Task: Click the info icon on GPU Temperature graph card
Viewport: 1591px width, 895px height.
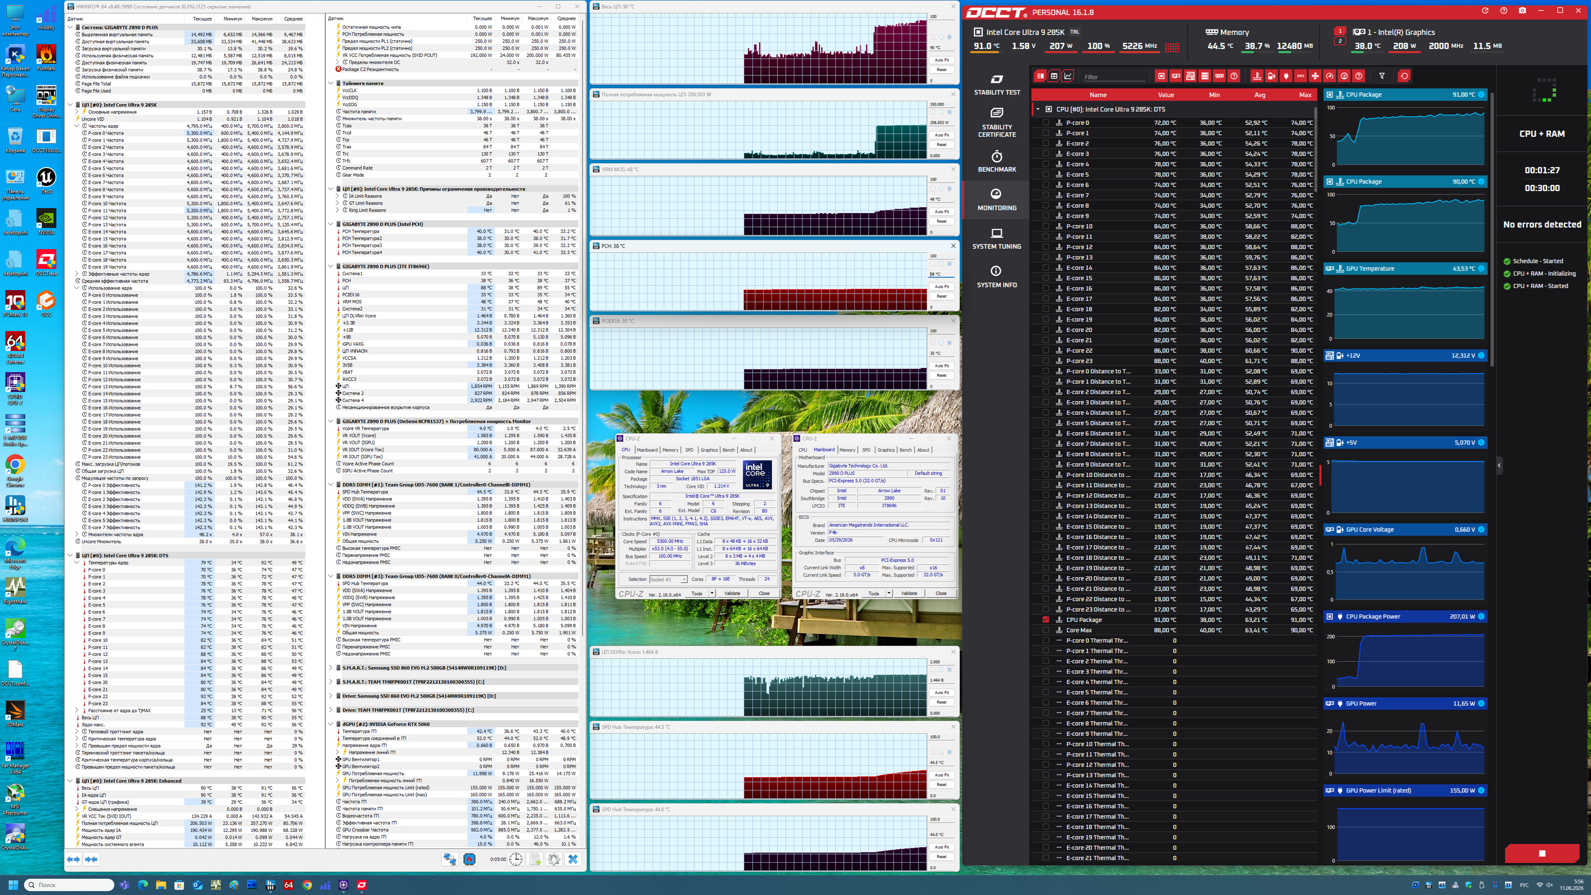Action: (x=1481, y=269)
